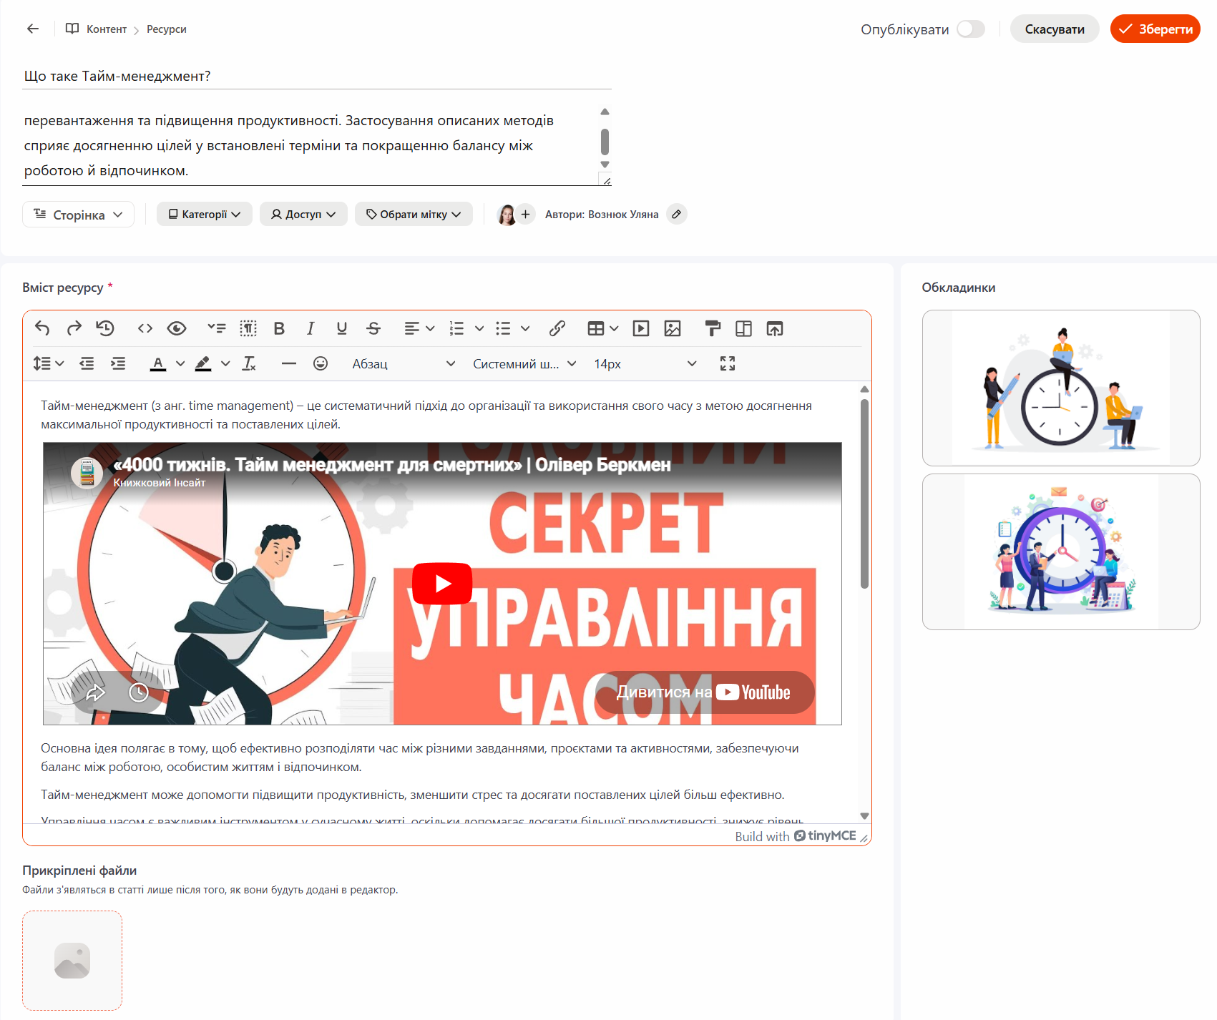
Task: Edit authors with the pencil icon
Action: coord(677,214)
